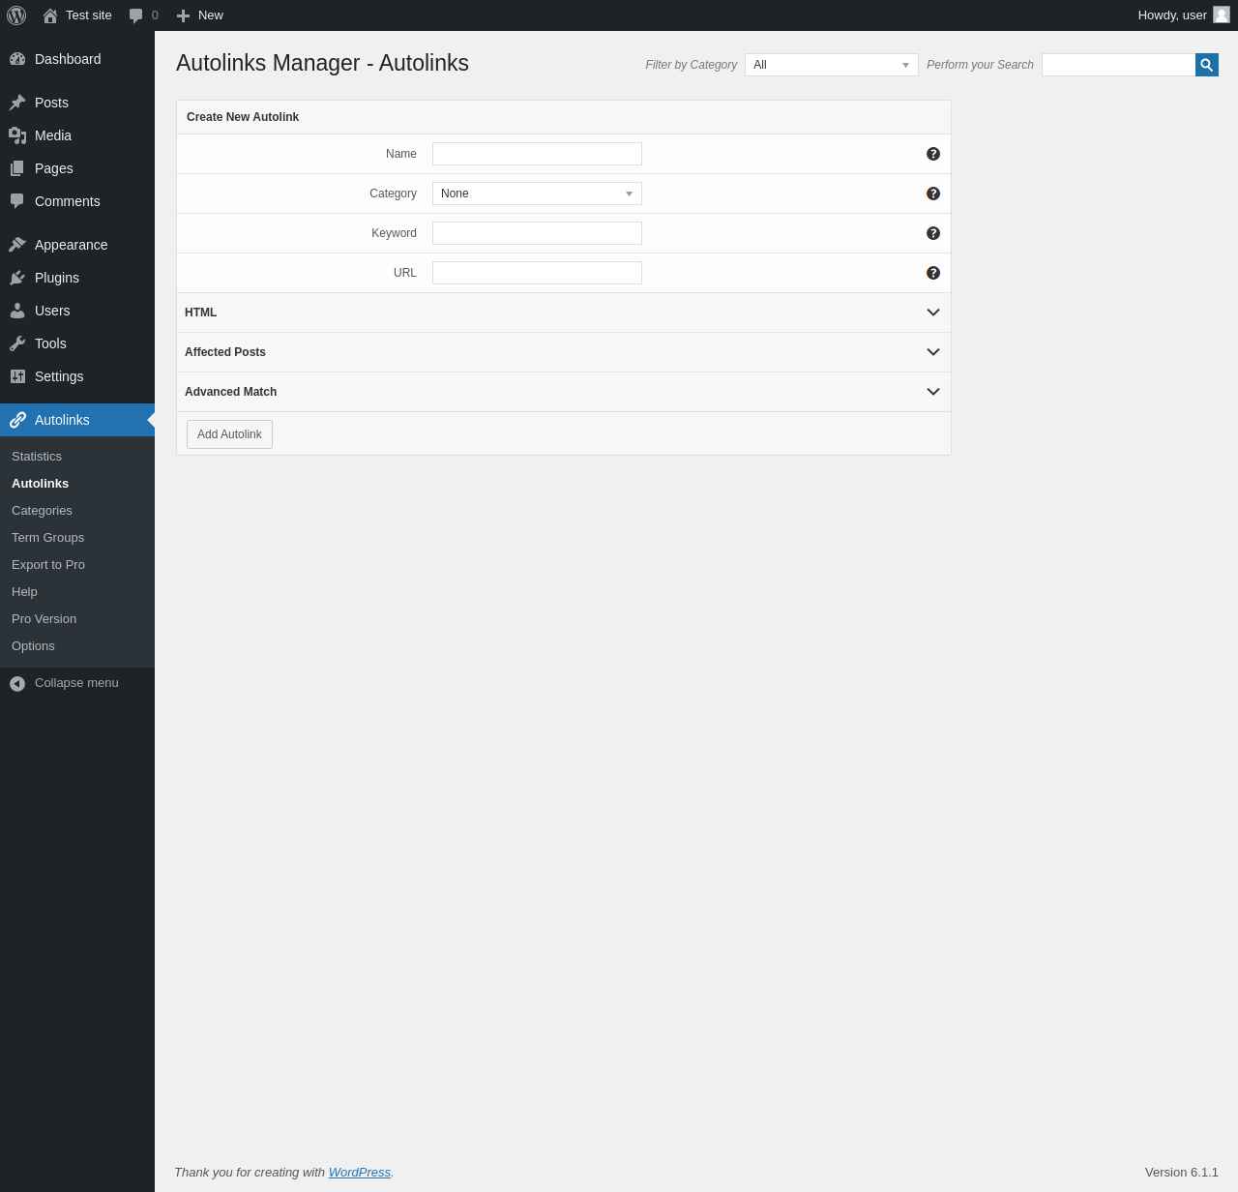Viewport: 1238px width, 1192px height.
Task: Open the Category None dropdown
Action: (x=537, y=194)
